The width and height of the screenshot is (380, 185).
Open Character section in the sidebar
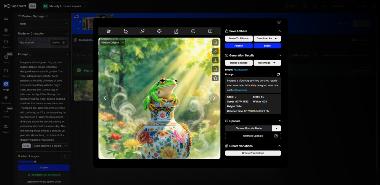click(x=6, y=100)
